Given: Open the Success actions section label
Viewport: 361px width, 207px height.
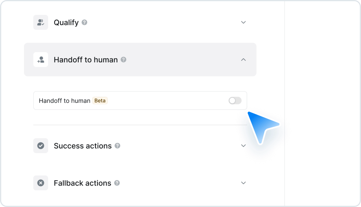Looking at the screenshot, I should (83, 146).
